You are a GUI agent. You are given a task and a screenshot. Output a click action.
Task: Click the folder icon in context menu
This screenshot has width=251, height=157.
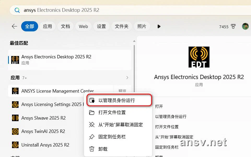[92, 113]
